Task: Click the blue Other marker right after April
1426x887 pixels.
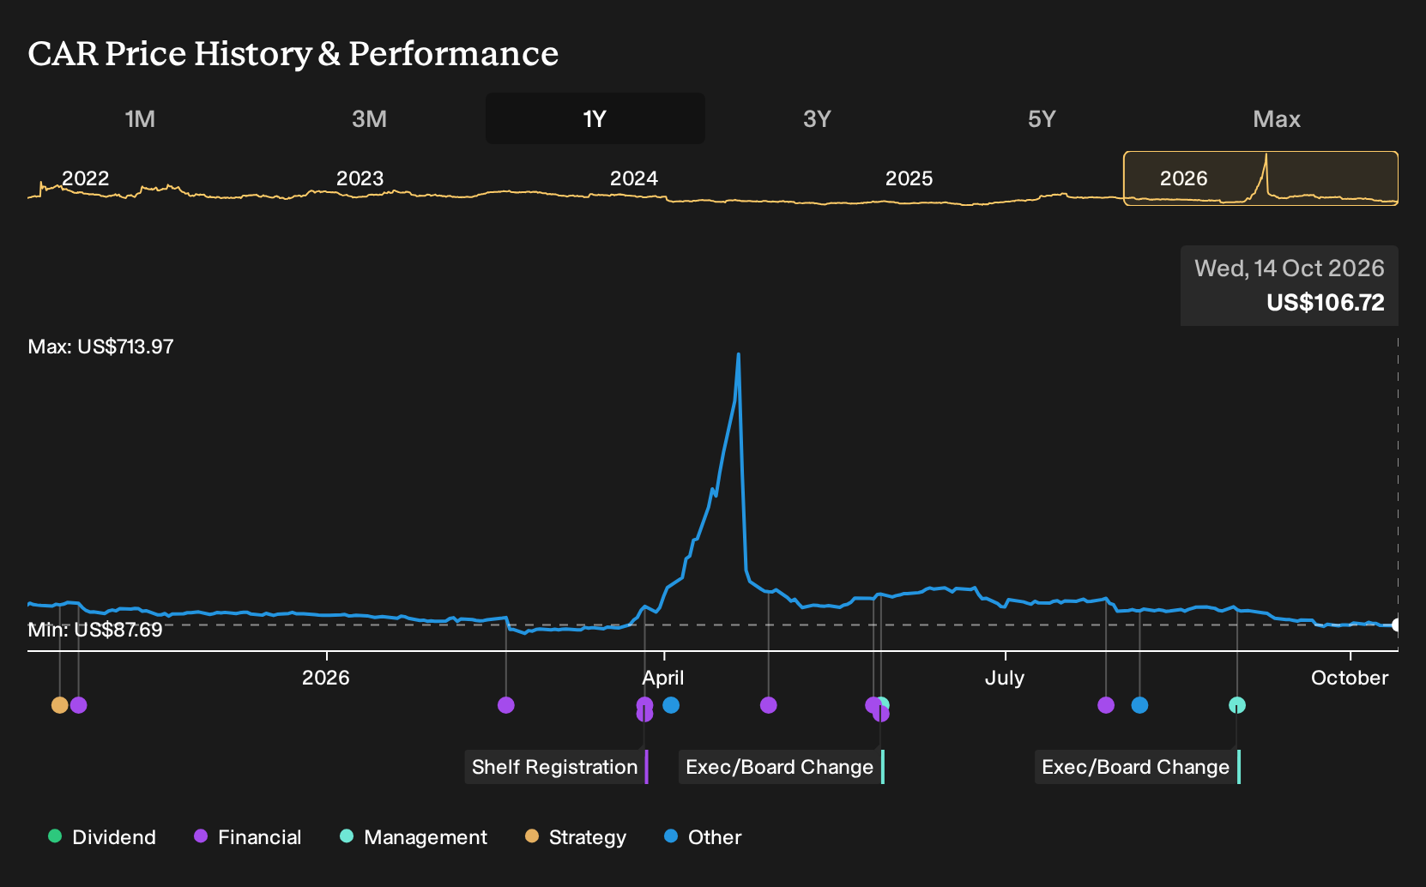Action: coord(671,705)
